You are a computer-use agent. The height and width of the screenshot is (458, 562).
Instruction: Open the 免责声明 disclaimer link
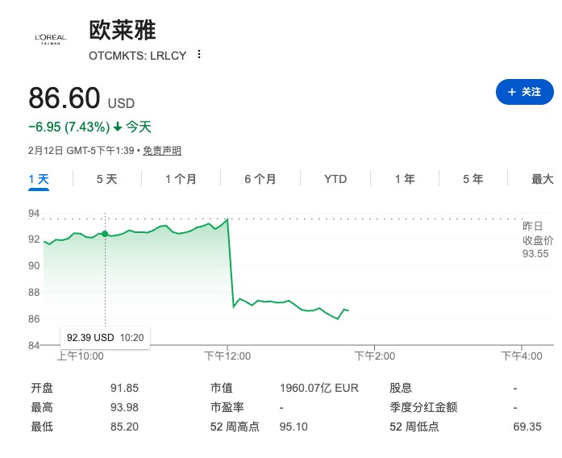[162, 151]
